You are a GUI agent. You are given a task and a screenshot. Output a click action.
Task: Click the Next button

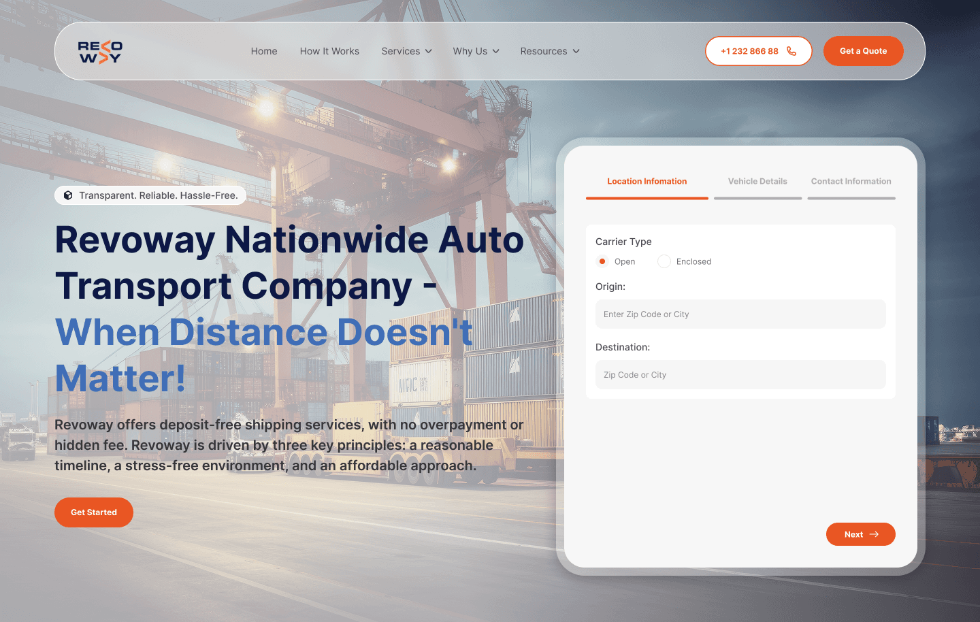tap(861, 534)
